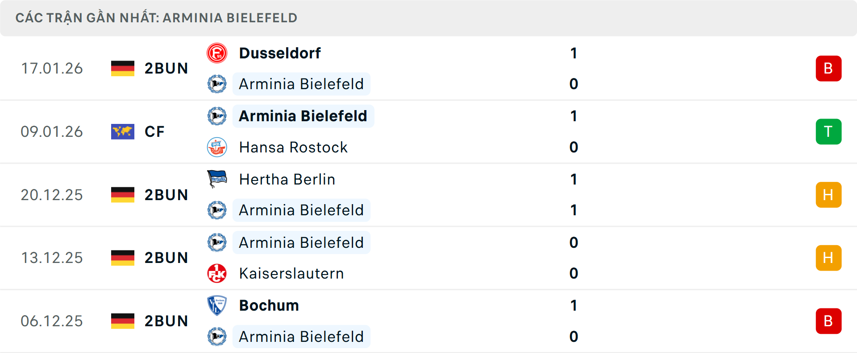
Task: Click the world map icon beside CF
Action: click(x=123, y=131)
